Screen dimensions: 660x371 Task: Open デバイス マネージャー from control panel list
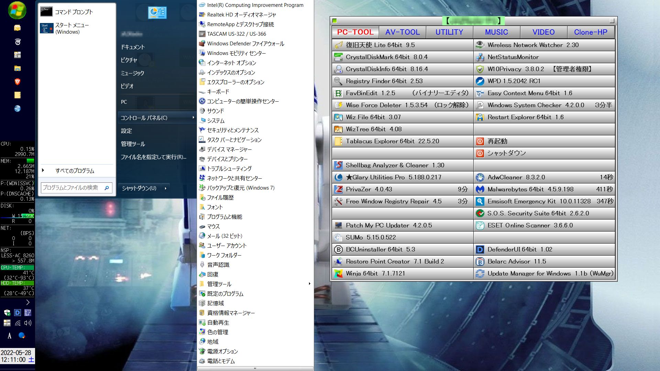[x=255, y=149]
